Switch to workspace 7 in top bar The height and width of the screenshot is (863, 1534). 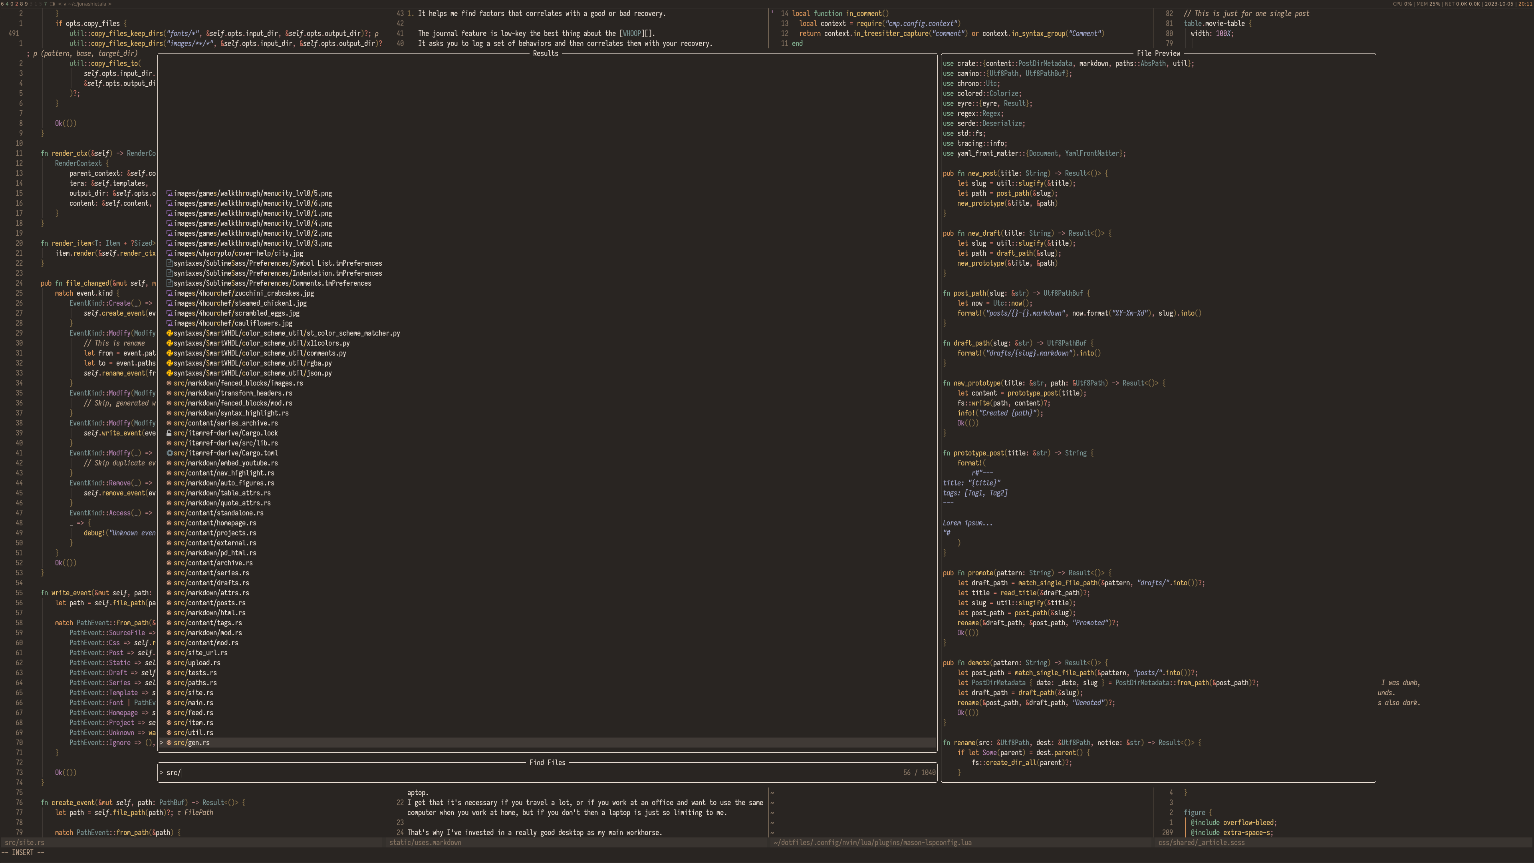pos(45,4)
